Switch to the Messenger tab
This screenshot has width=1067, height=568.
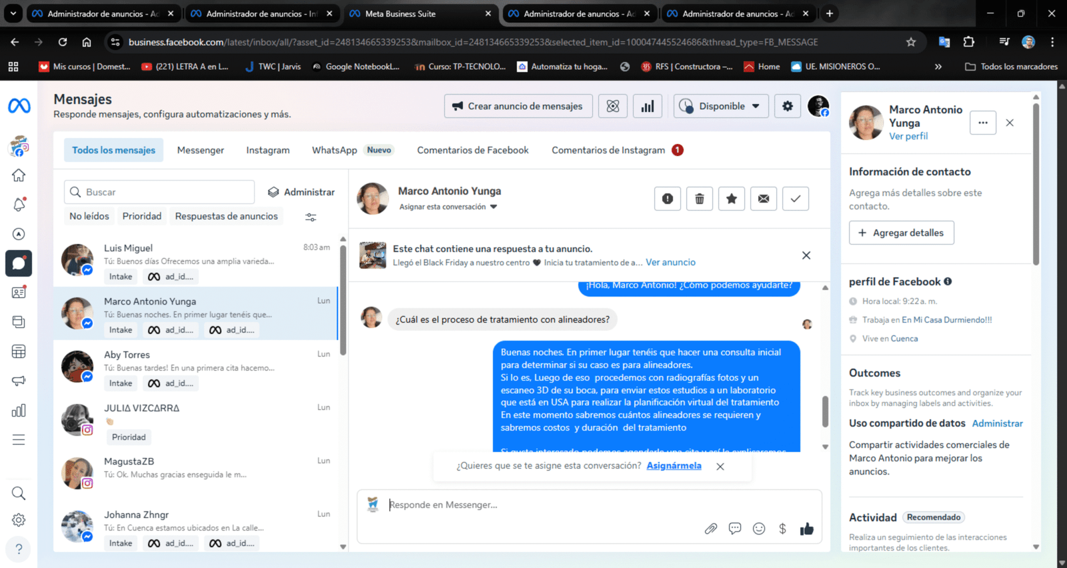click(201, 150)
